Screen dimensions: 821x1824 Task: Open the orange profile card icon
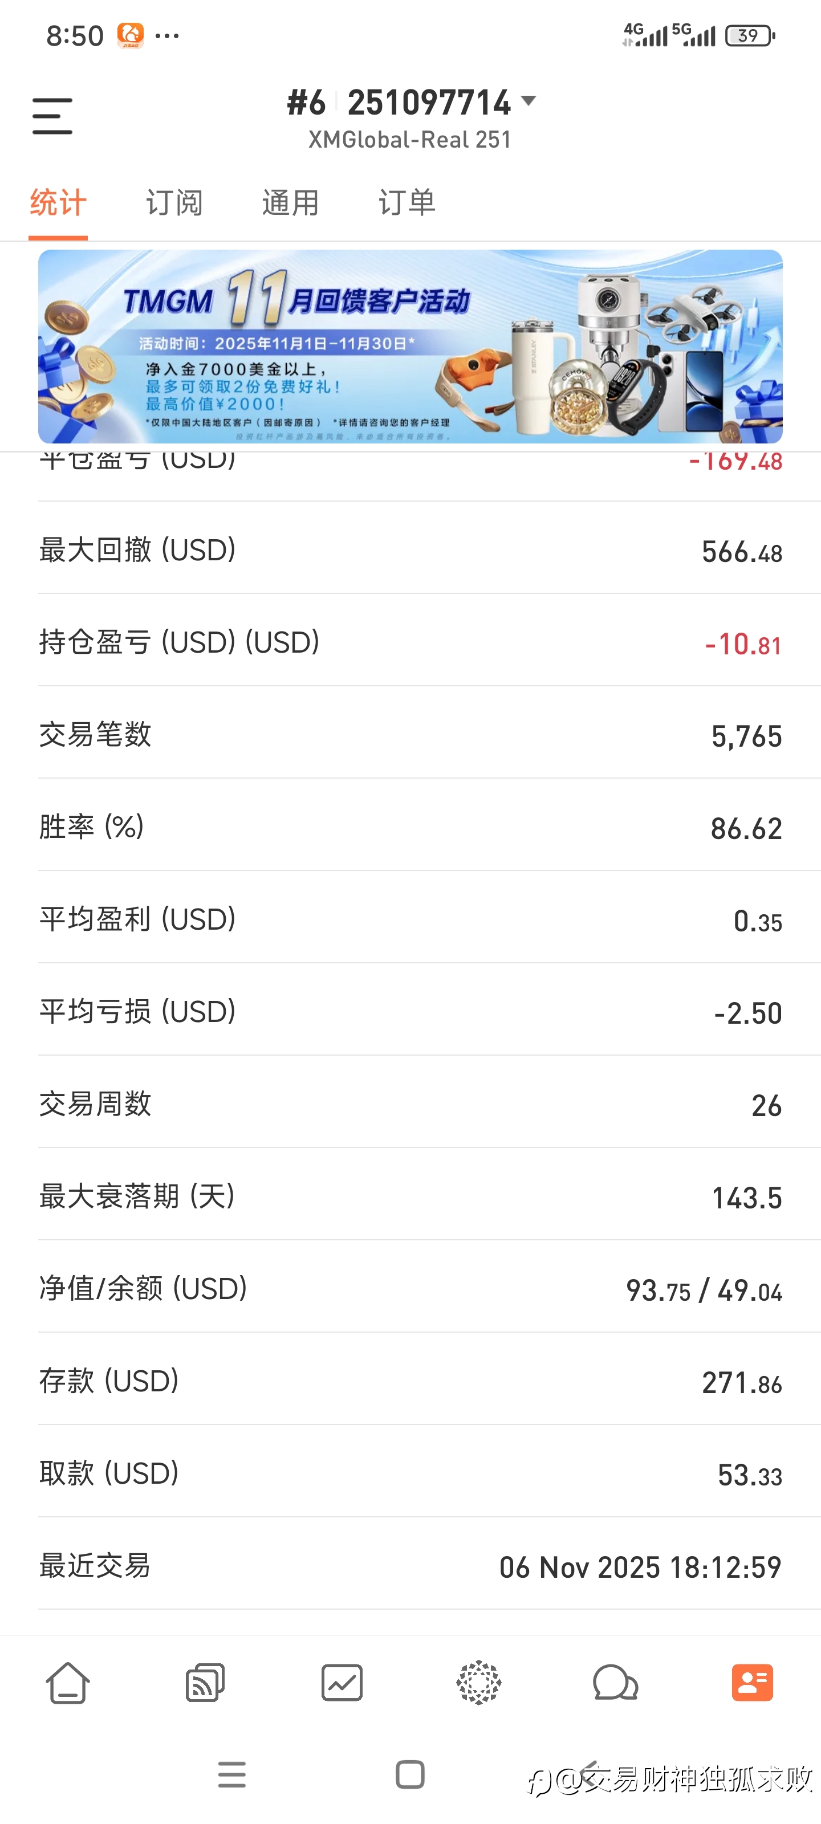[752, 1683]
